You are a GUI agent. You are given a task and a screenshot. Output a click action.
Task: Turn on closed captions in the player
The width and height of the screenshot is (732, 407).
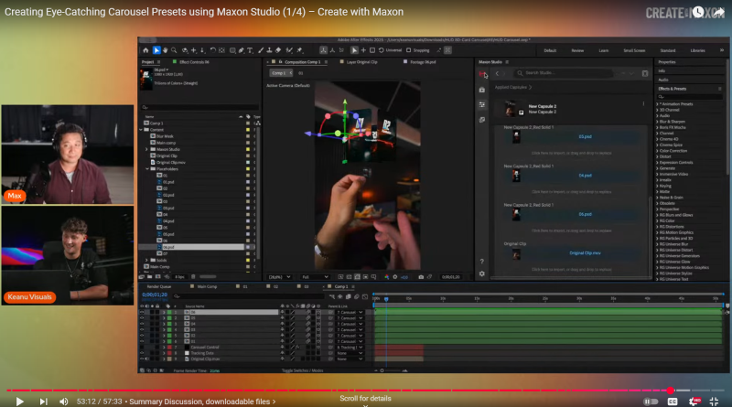pos(673,402)
